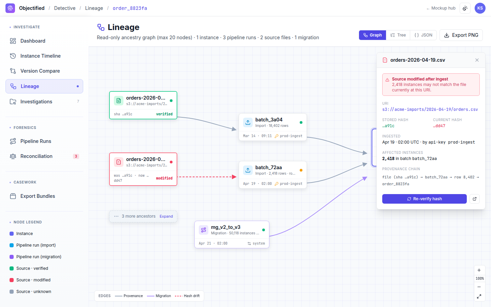The height and width of the screenshot is (307, 491).
Task: Click the Migration edge legend entry
Action: click(159, 296)
